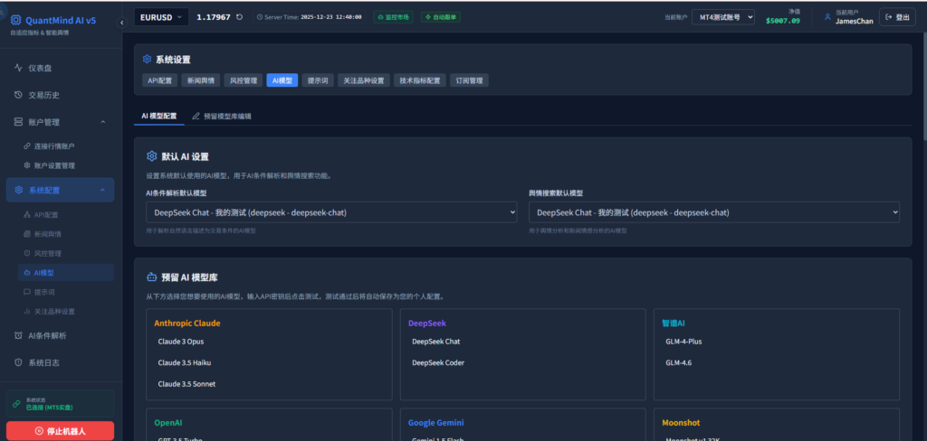Open the AI条件解析默认模型 dropdown
The image size is (927, 441).
pos(330,212)
